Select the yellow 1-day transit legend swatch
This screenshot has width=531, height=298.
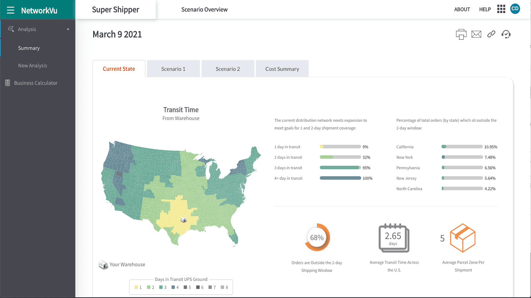coord(136,287)
